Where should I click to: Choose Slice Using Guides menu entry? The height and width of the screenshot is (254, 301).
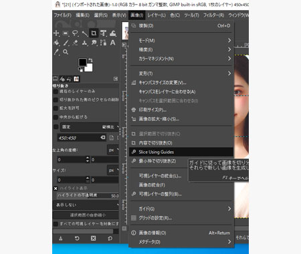coord(181,152)
